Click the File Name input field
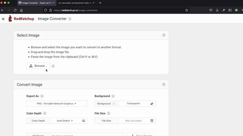This screenshot has height=136, width=243. coord(87,134)
